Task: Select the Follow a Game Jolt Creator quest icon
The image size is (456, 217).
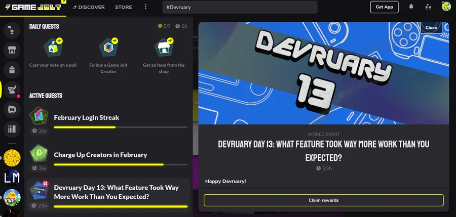Action: [108, 48]
